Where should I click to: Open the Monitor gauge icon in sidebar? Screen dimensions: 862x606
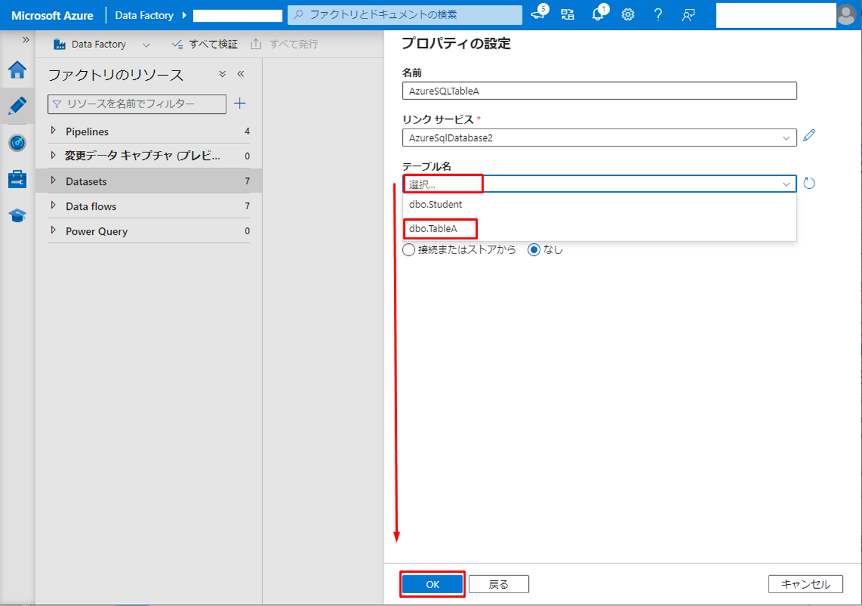click(x=17, y=142)
